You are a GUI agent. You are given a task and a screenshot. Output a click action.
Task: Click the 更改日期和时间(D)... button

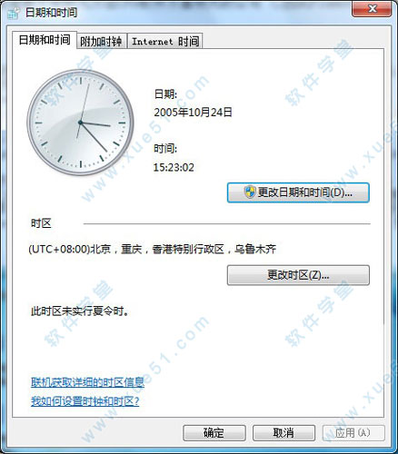point(298,192)
